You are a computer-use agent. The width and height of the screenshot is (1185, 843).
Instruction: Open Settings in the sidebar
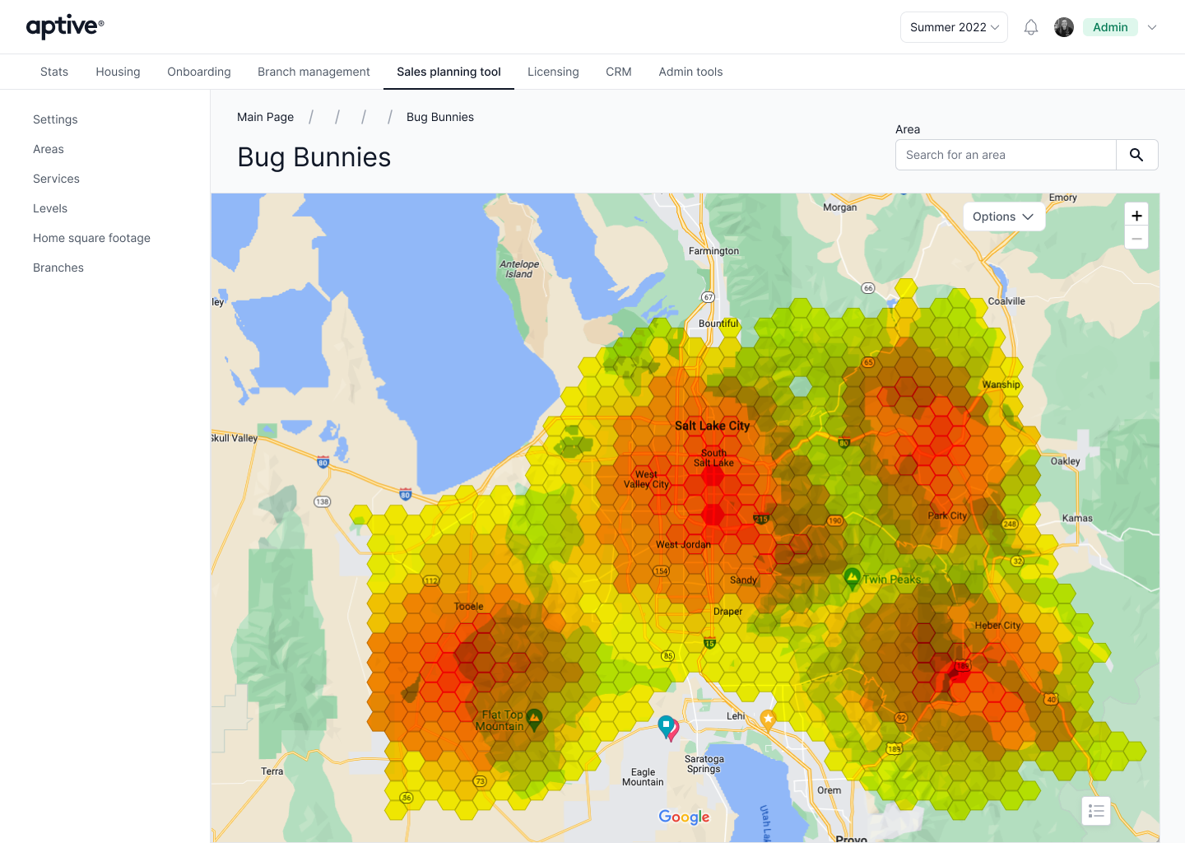coord(55,119)
